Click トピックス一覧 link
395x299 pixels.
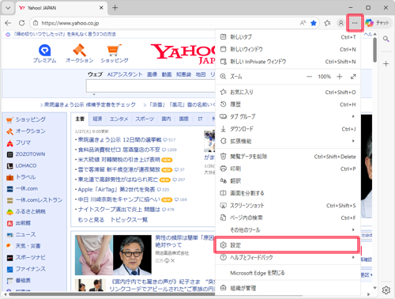pos(129,220)
